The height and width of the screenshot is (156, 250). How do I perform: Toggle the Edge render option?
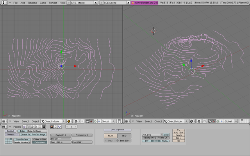click(22, 131)
